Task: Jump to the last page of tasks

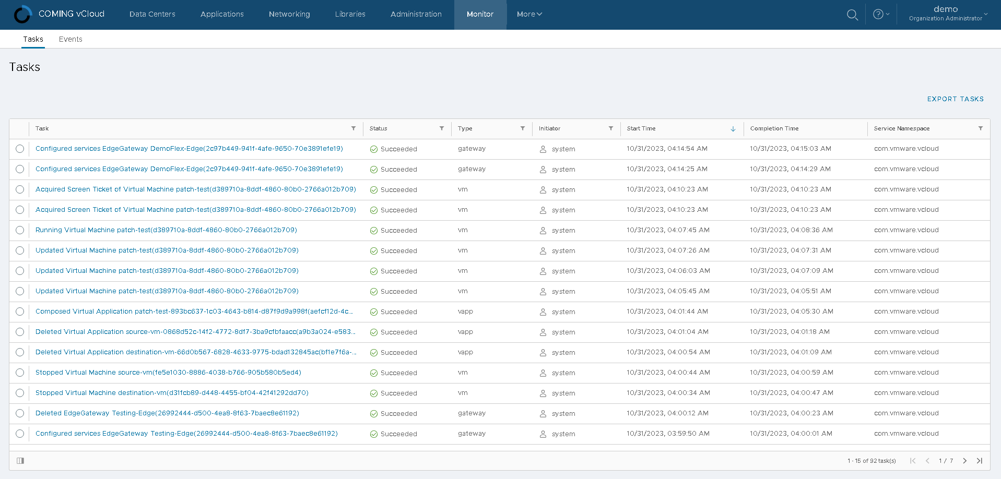Action: (980, 461)
